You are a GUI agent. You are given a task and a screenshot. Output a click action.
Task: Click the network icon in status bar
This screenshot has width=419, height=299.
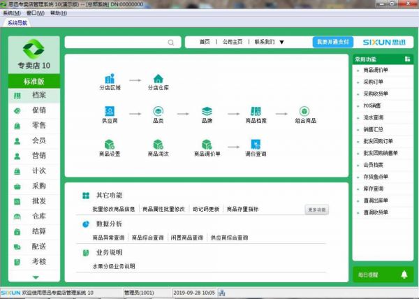[x=221, y=293]
